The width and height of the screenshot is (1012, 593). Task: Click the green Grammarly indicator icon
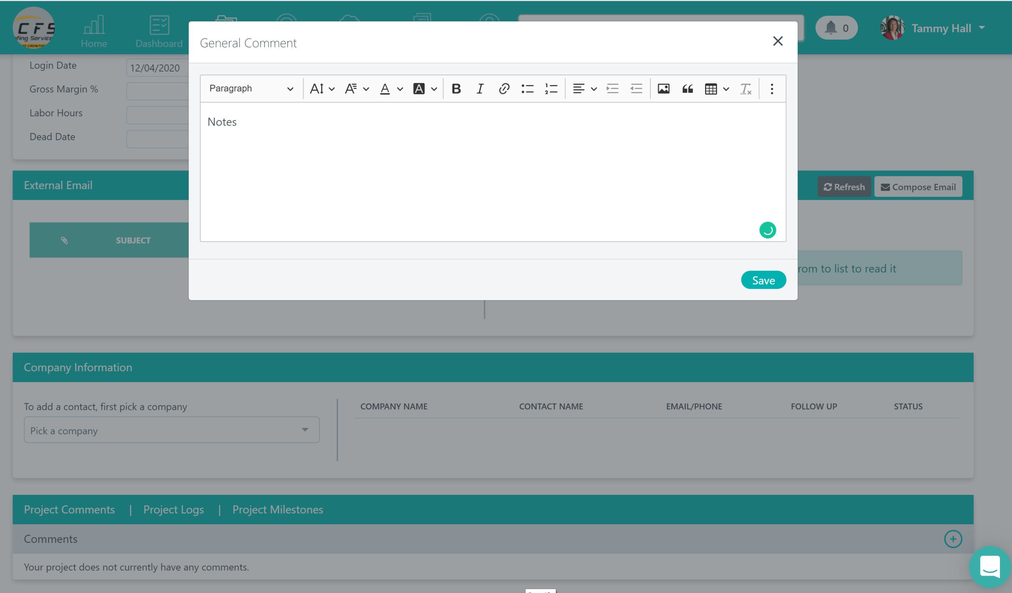tap(767, 230)
